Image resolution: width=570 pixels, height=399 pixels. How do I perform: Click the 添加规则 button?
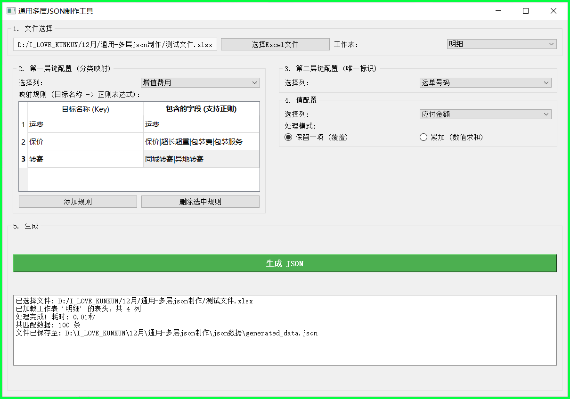click(78, 202)
